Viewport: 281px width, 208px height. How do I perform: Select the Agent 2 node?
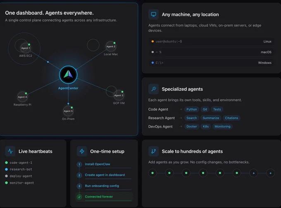point(111,47)
